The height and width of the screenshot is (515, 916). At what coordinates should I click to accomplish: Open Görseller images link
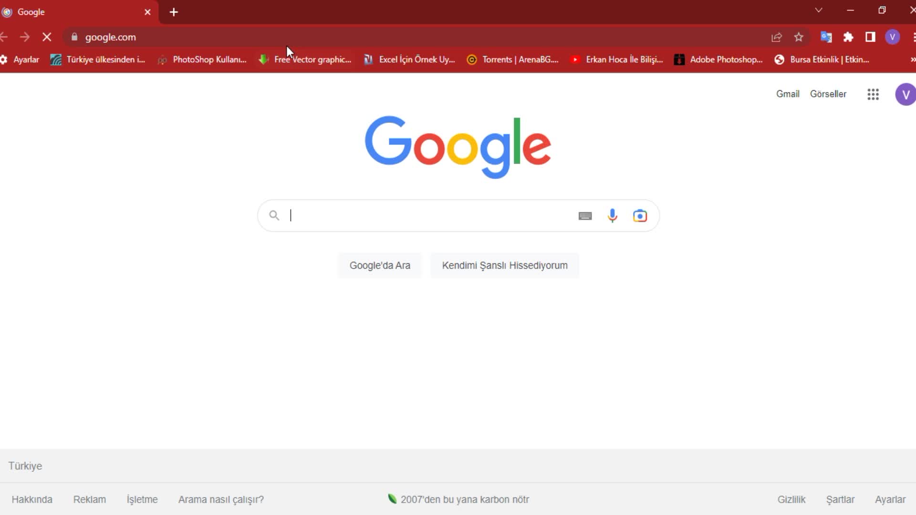829,93
